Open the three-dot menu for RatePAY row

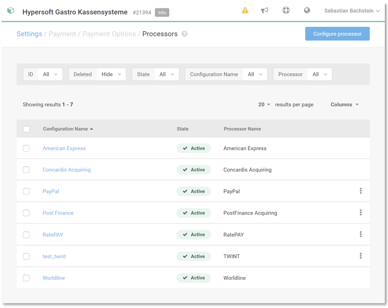tap(361, 235)
